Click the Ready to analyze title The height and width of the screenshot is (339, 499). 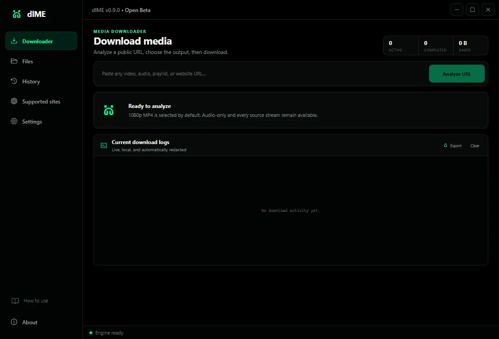pos(150,106)
